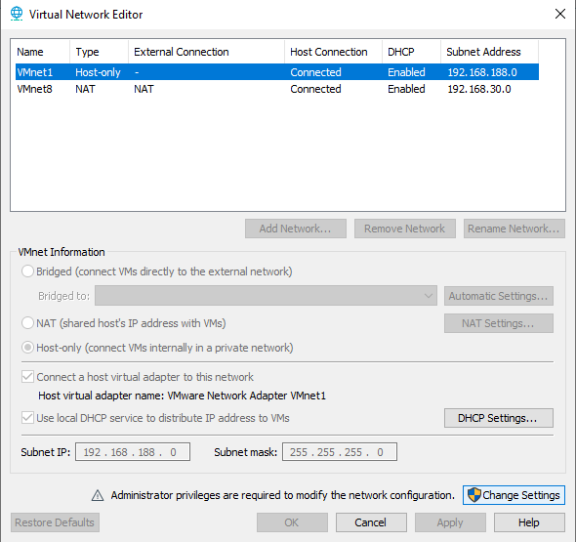Click Change Settings with the admin shield
Viewport: 576px width, 542px height.
[x=514, y=495]
